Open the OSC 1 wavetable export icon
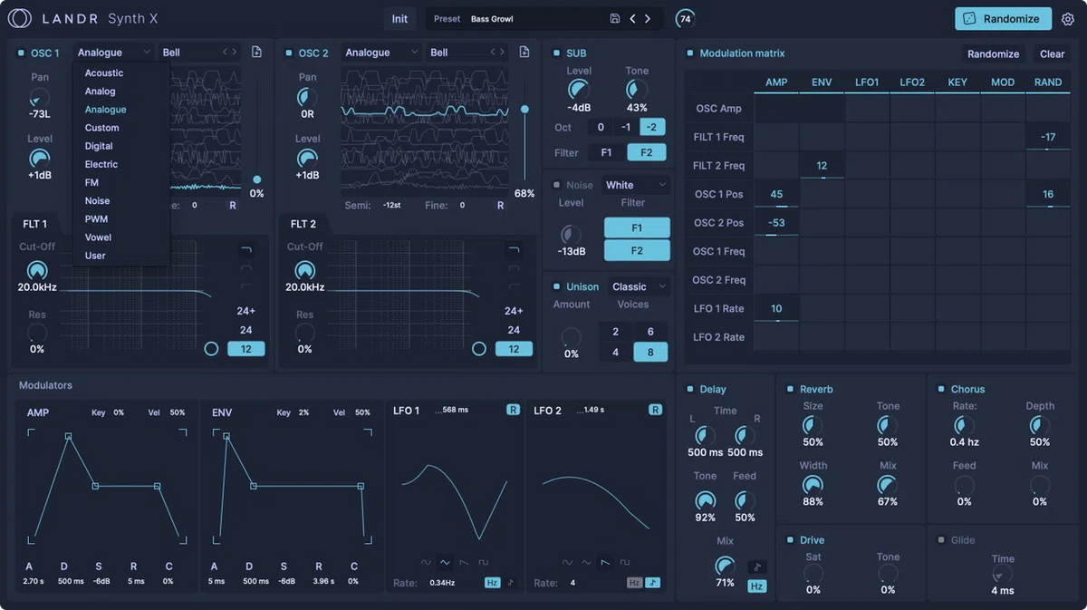1087x610 pixels. coord(256,52)
